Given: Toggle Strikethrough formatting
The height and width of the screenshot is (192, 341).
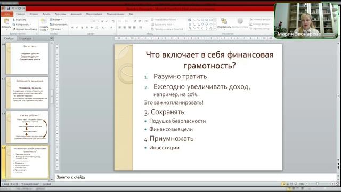Looking at the screenshot, I should [92, 28].
